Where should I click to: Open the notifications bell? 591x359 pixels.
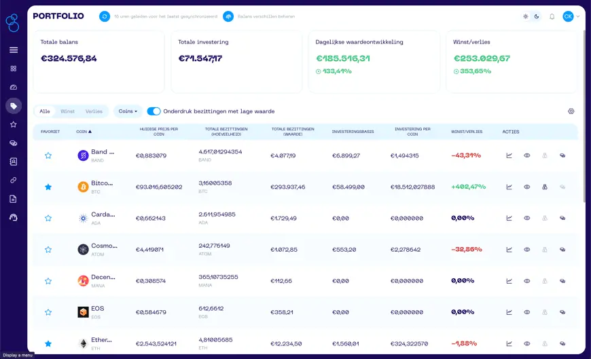pos(552,16)
